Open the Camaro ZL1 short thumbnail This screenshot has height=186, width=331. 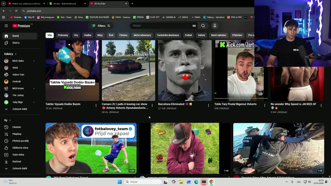[x=129, y=70]
